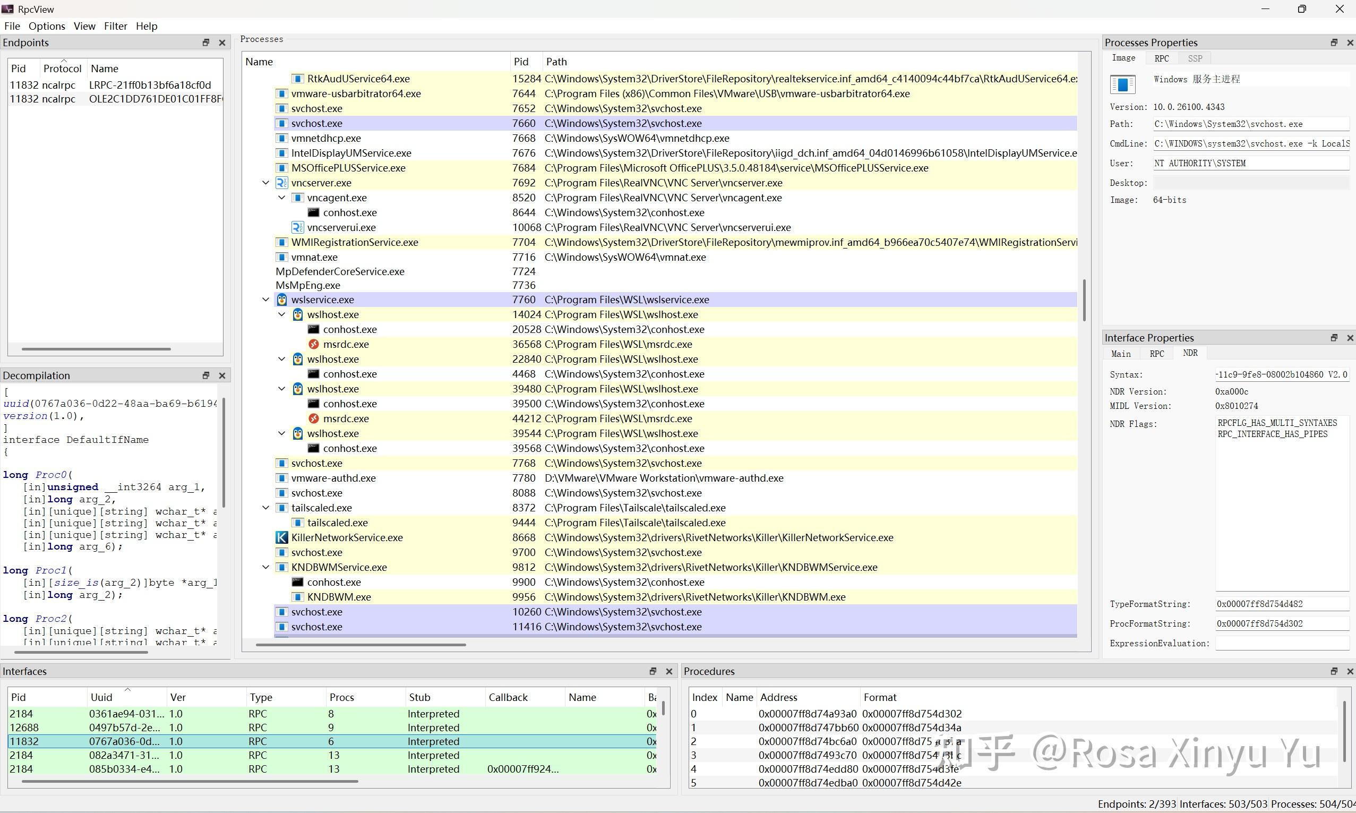1356x813 pixels.
Task: Click the KillerNetworkService.exe K icon
Action: click(282, 537)
